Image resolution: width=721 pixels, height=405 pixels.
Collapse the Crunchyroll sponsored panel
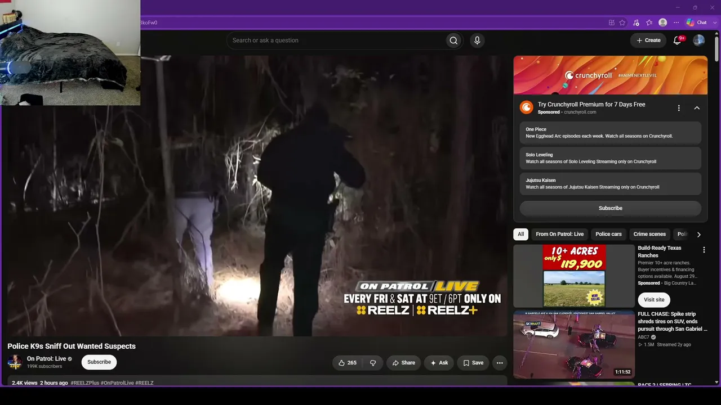coord(697,108)
